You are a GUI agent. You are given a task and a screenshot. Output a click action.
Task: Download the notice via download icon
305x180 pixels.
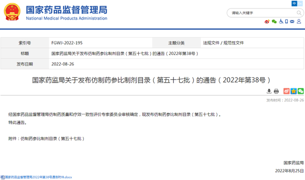(269, 91)
